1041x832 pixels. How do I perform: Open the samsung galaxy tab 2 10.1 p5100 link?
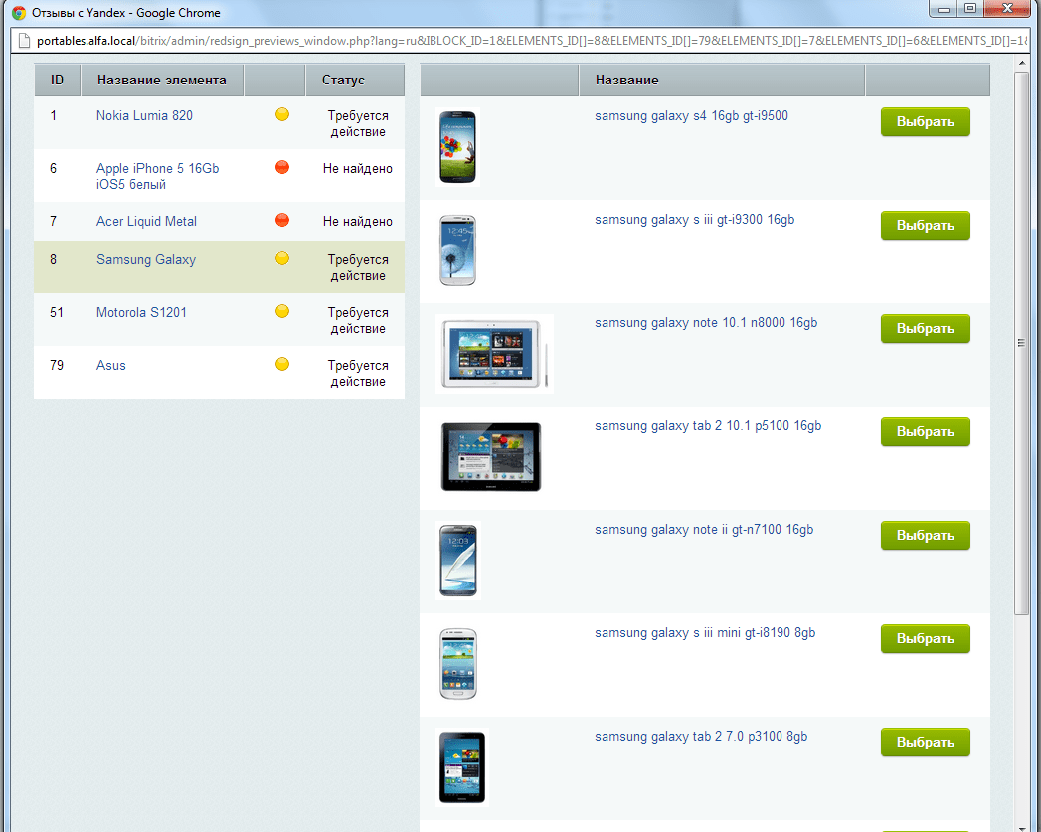(708, 426)
